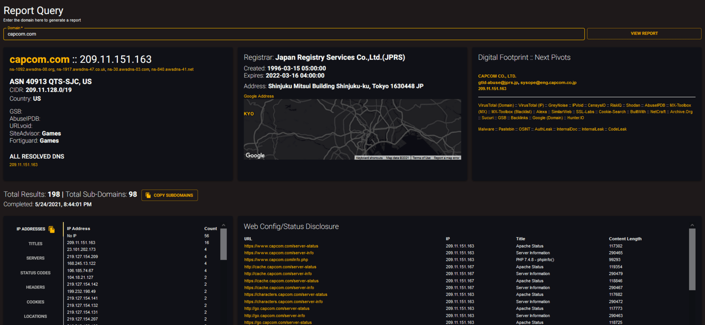705x325 pixels.
Task: Switch to the SERVERS tab
Action: pyautogui.click(x=35, y=258)
